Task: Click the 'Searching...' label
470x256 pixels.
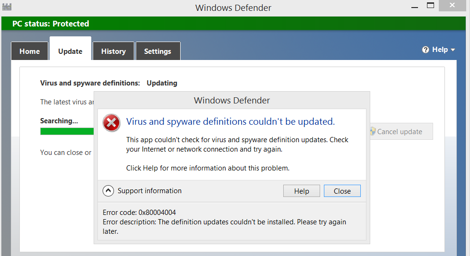Action: coord(59,121)
